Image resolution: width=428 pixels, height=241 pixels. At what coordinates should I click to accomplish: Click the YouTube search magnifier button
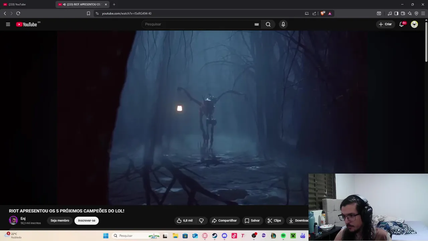(268, 24)
